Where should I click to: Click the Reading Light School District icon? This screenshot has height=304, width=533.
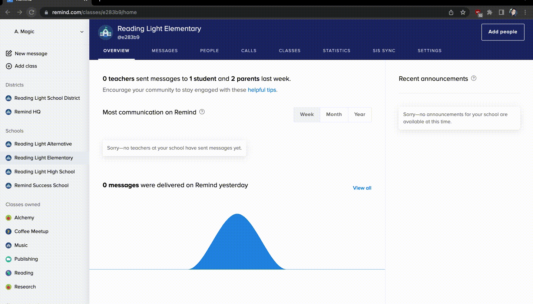pyautogui.click(x=9, y=98)
